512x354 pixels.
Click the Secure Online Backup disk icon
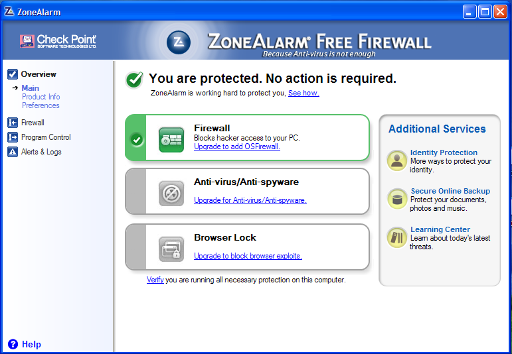click(x=396, y=198)
